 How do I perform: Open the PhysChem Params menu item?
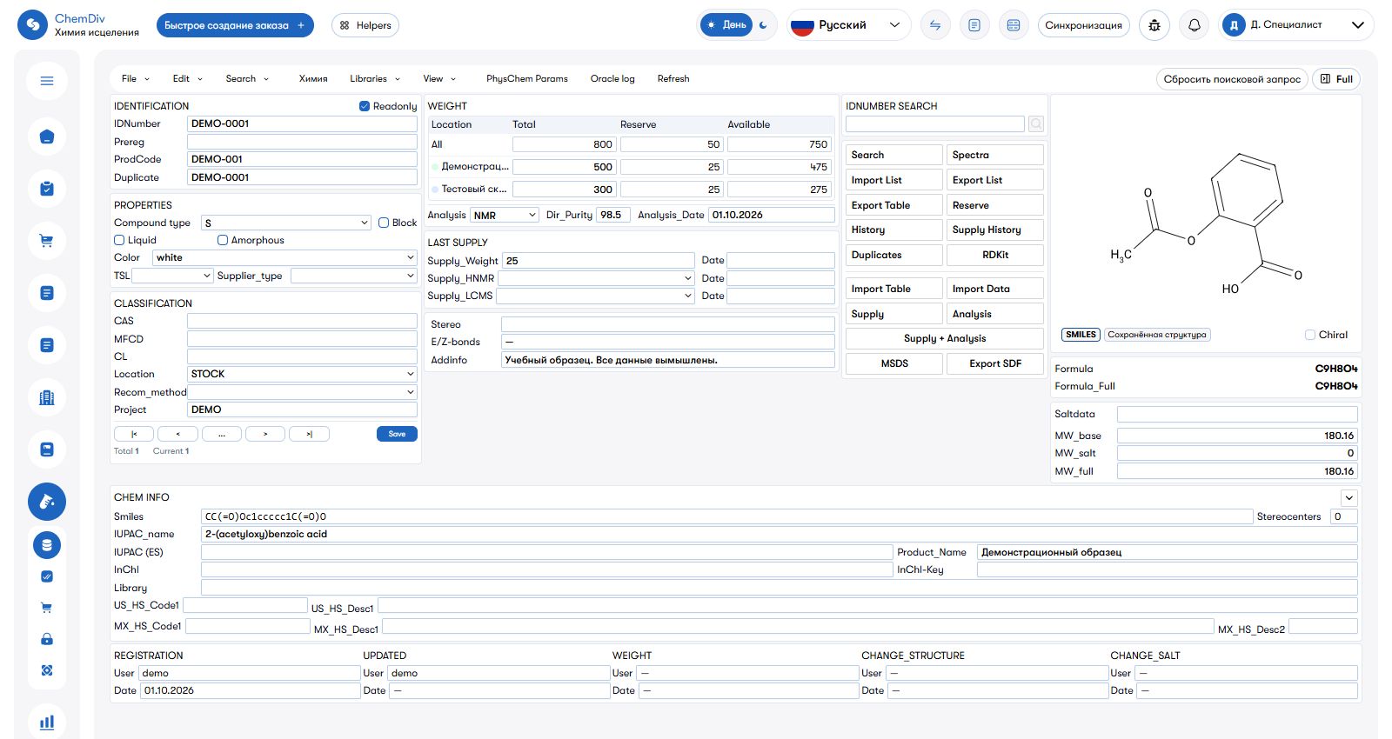527,78
